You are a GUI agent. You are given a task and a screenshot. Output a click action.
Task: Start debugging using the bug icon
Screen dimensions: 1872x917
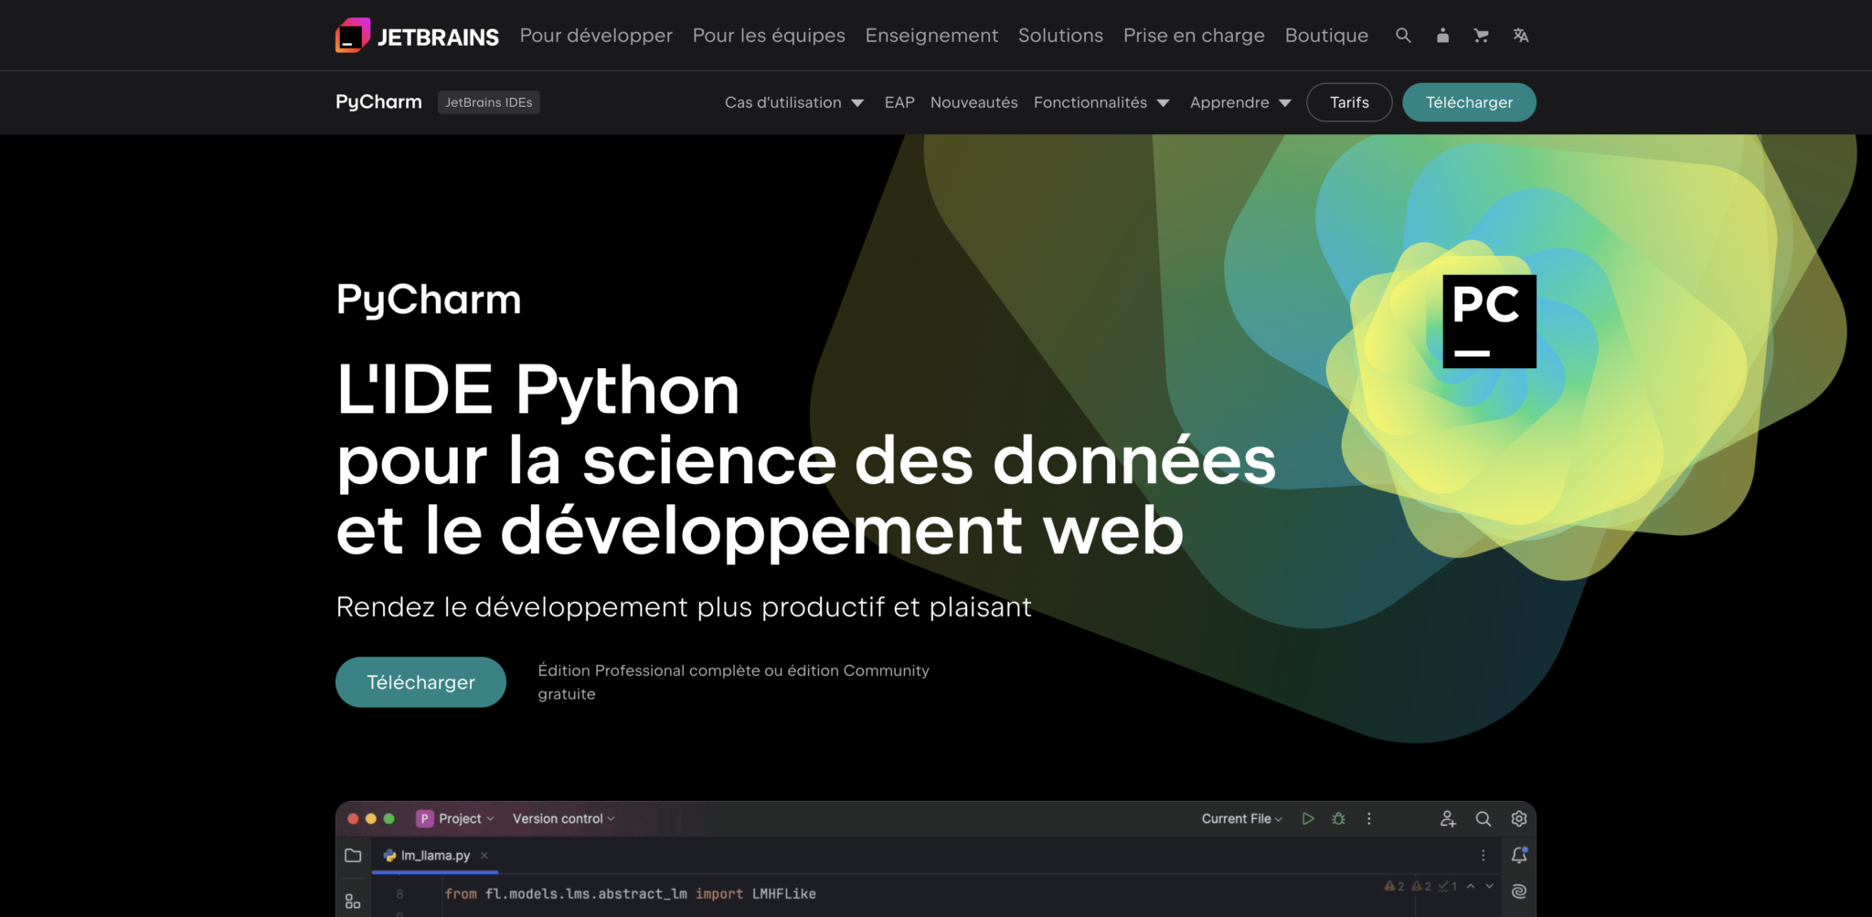tap(1338, 818)
